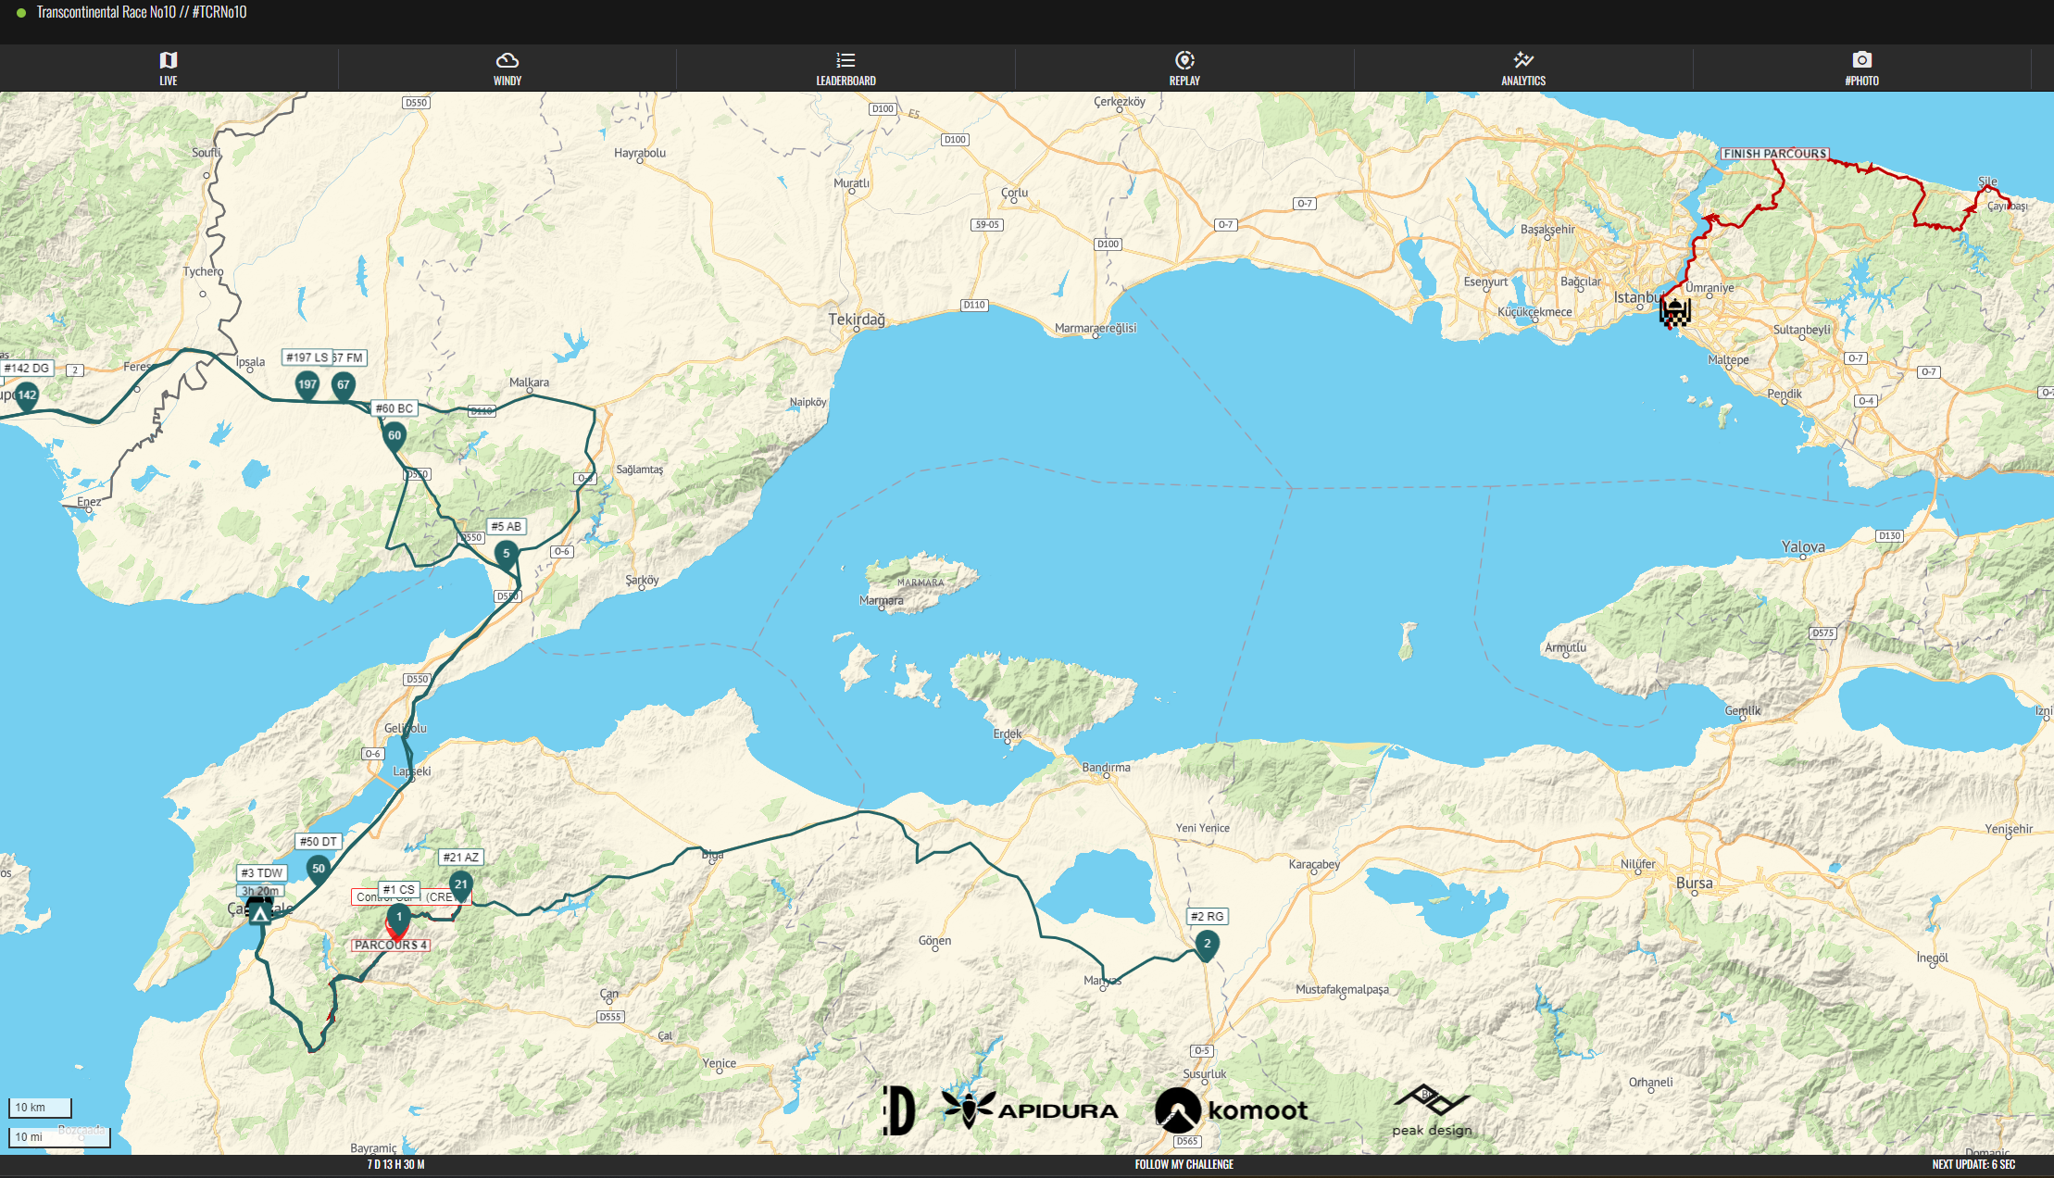
Task: Click the race title Transcontinental Race No10
Action: pyautogui.click(x=142, y=12)
